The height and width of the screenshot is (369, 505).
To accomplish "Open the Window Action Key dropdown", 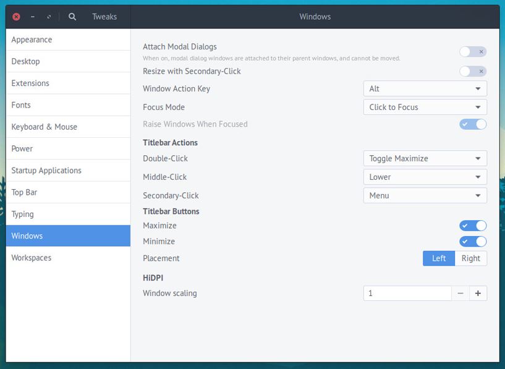I will click(425, 88).
